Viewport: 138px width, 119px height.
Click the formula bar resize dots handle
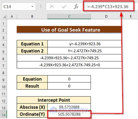(x=41, y=6)
